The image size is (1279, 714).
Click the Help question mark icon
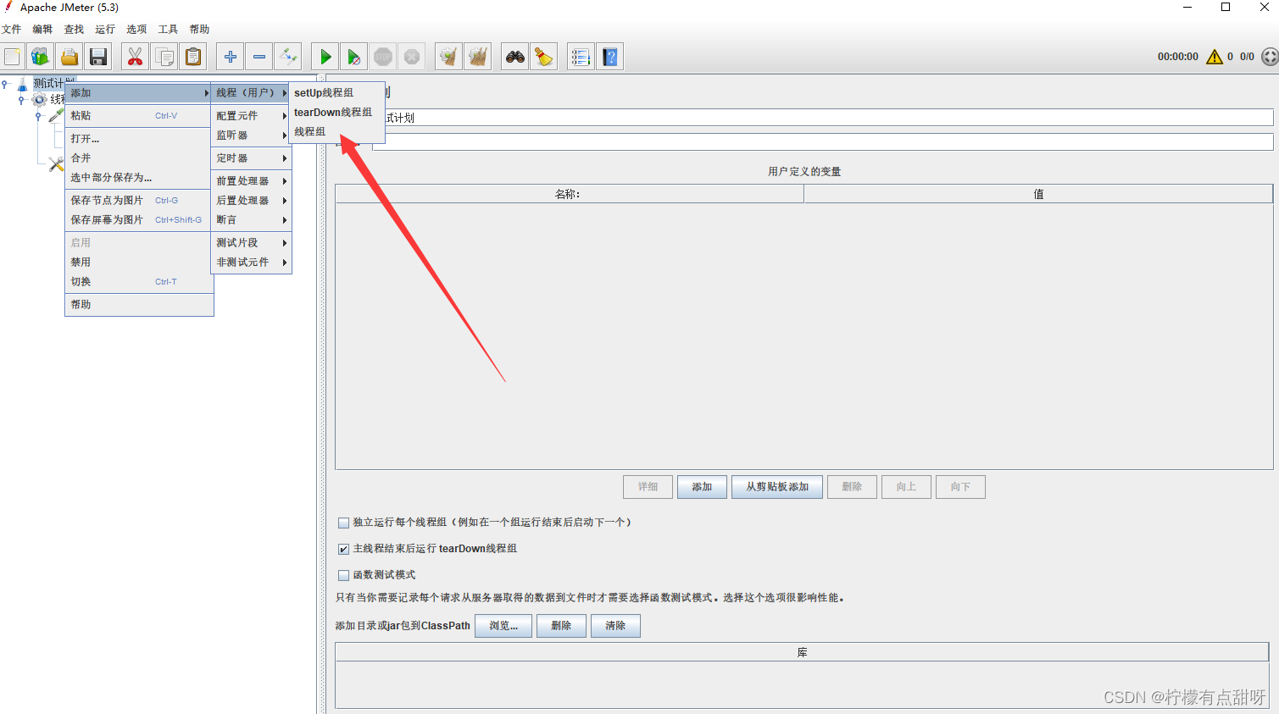(x=610, y=57)
